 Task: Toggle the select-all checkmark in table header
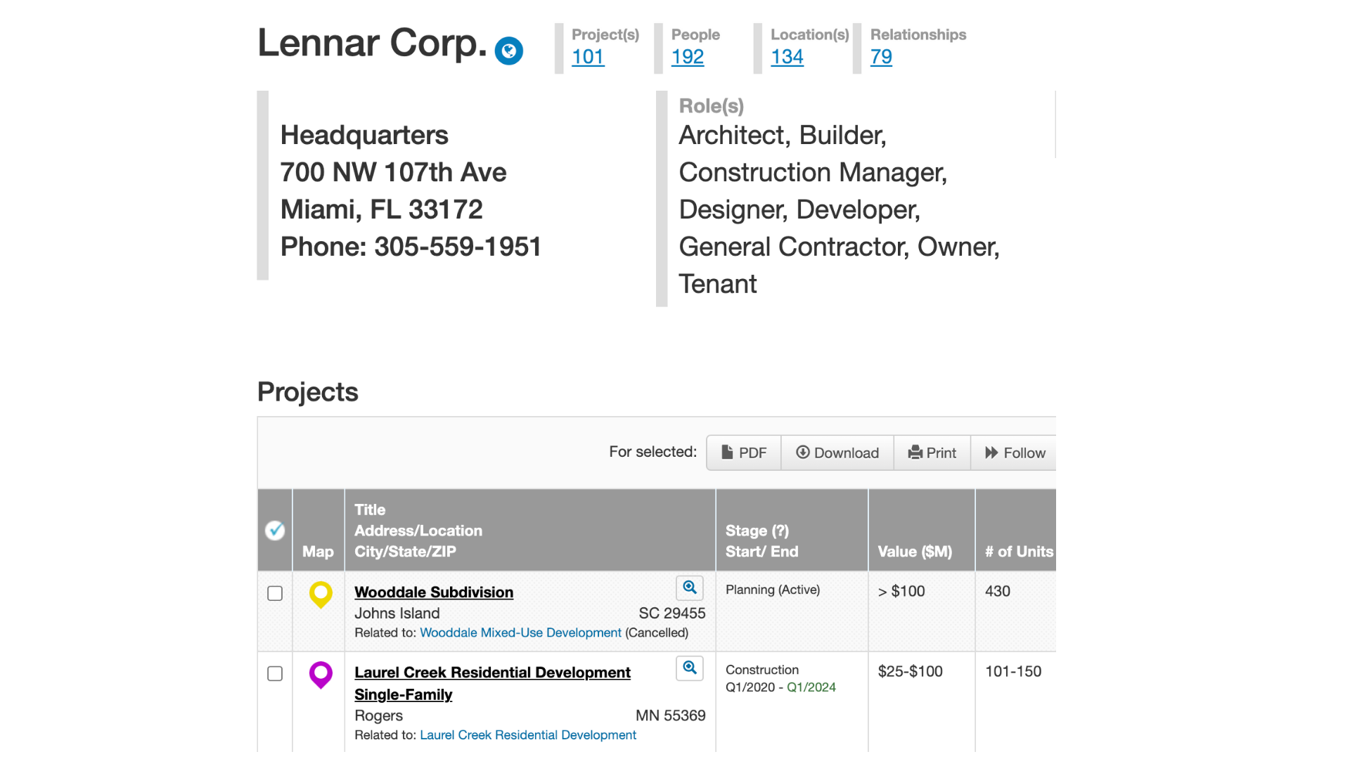point(275,531)
